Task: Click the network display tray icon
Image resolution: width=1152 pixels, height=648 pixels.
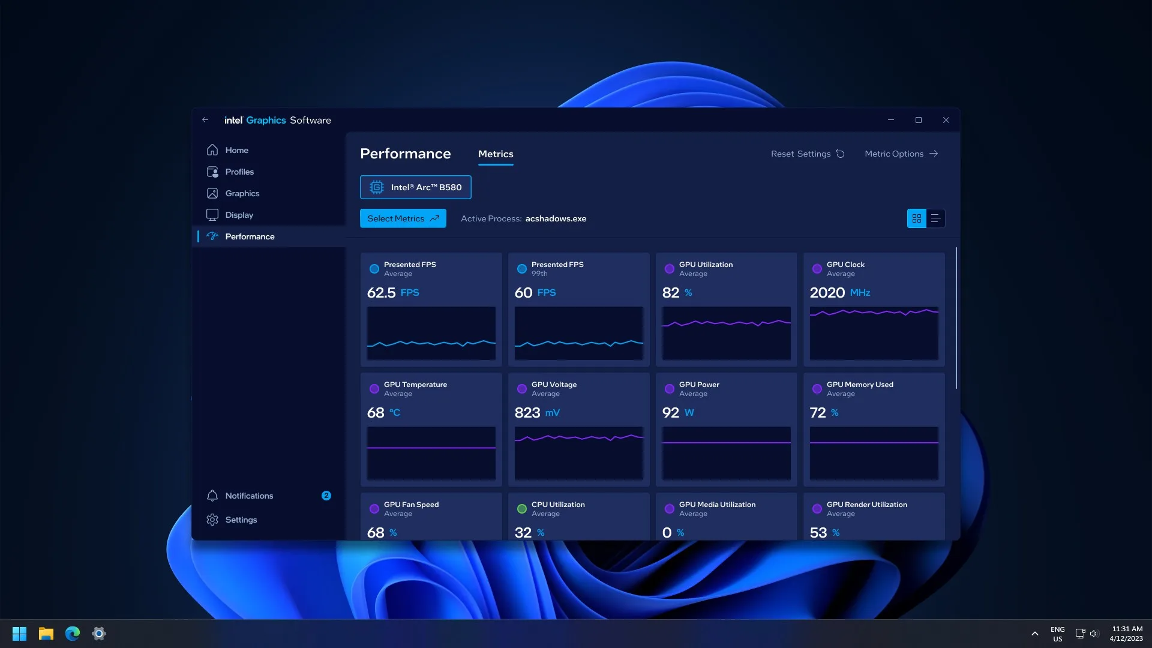Action: tap(1080, 634)
